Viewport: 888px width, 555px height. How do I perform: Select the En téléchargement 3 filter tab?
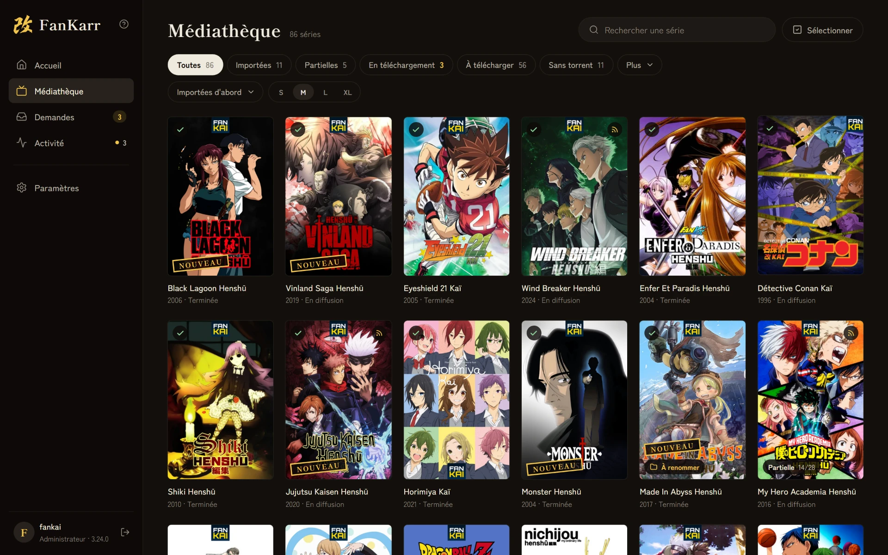(406, 65)
